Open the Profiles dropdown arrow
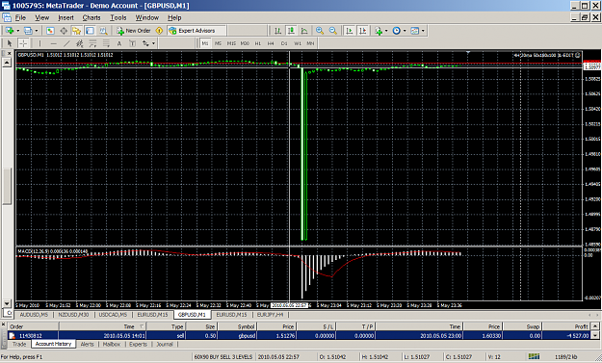This screenshot has height=363, width=602. pyautogui.click(x=37, y=31)
